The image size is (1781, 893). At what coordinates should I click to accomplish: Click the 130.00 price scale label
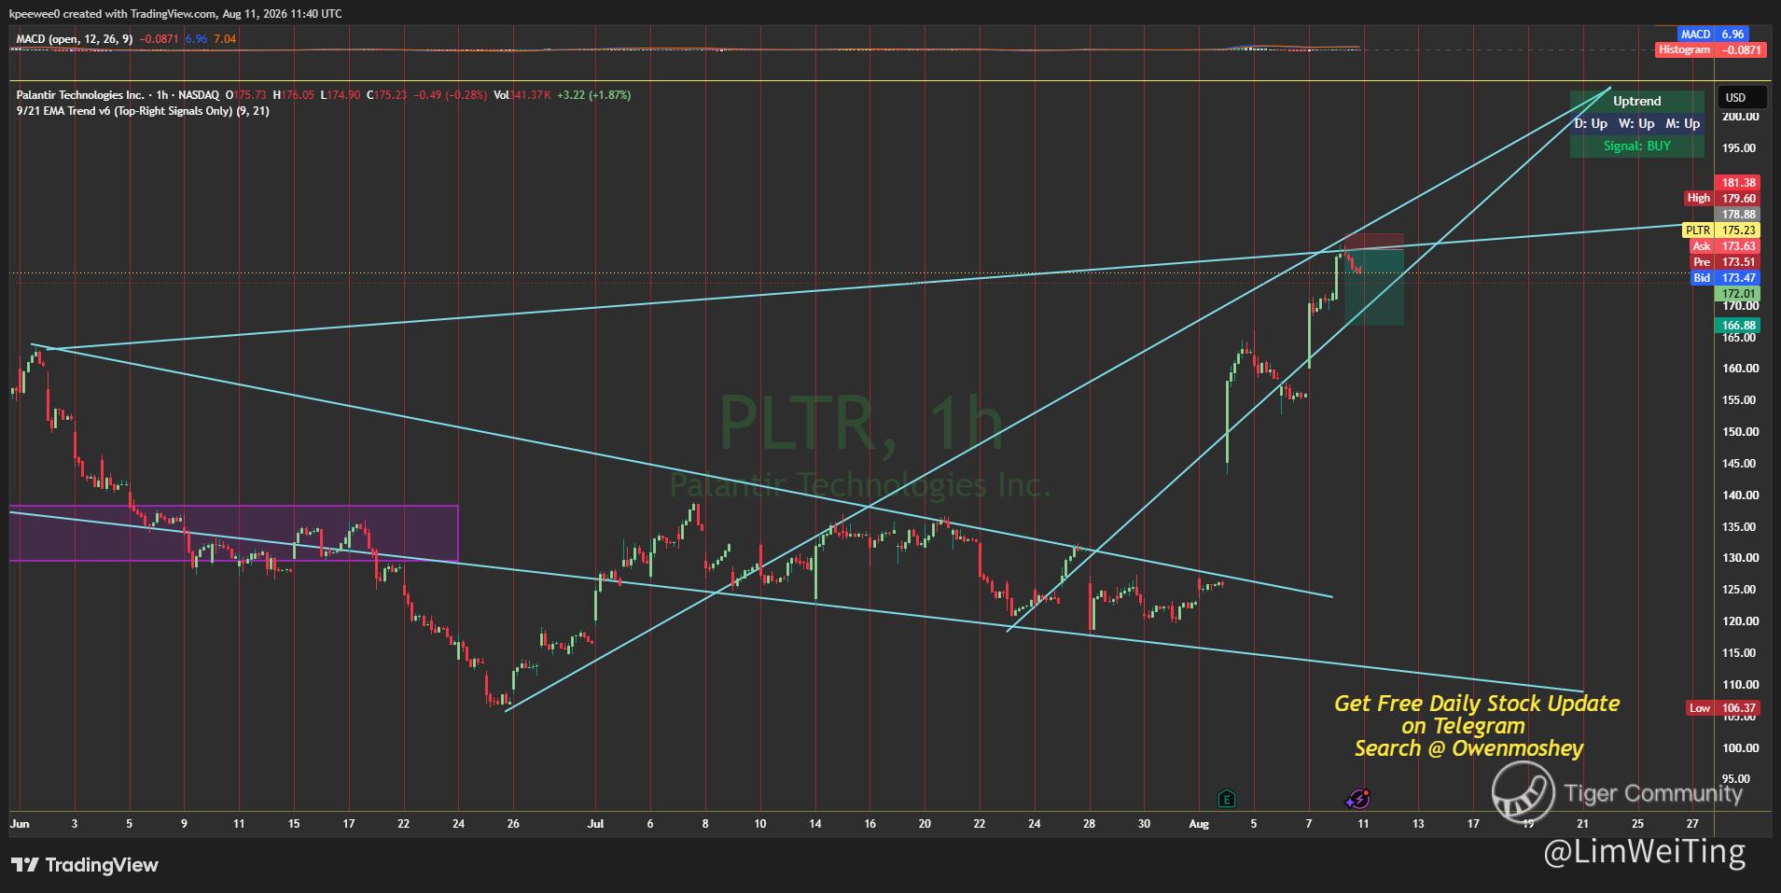pos(1740,558)
